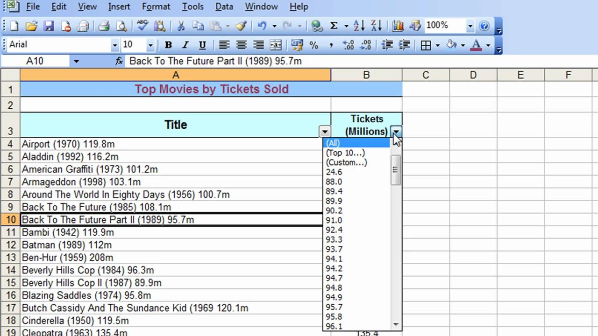Decrease decimal places

[x=365, y=45]
